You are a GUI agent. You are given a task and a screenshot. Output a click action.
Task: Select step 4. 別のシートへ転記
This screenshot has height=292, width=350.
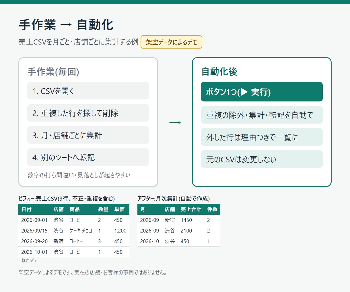point(88,157)
